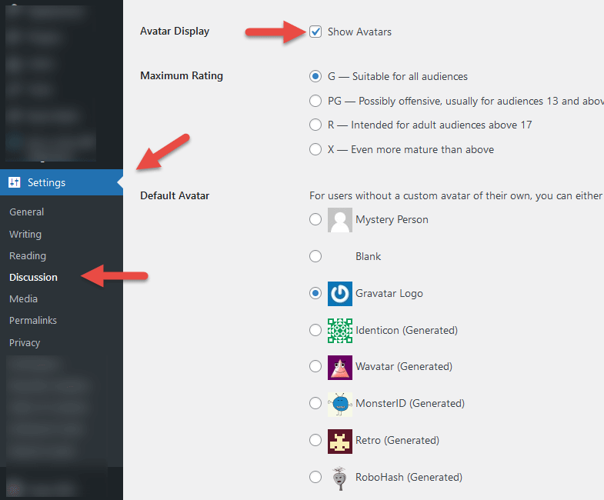Open Discussion settings submenu item
604x500 pixels.
click(34, 278)
